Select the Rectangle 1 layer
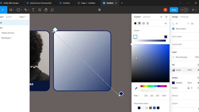This screenshot has width=199, height=112. coord(6,38)
